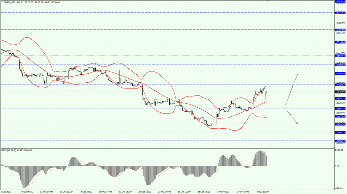347x194 pixels.
Task: Click the current price 12130.00 marker
Action: (340, 92)
